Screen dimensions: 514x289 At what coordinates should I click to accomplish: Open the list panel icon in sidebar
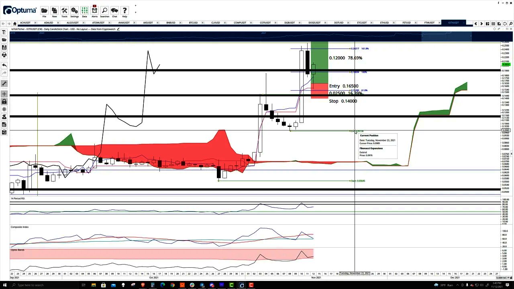click(4, 124)
